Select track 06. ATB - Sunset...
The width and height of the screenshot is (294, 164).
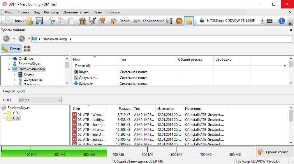(x=91, y=140)
